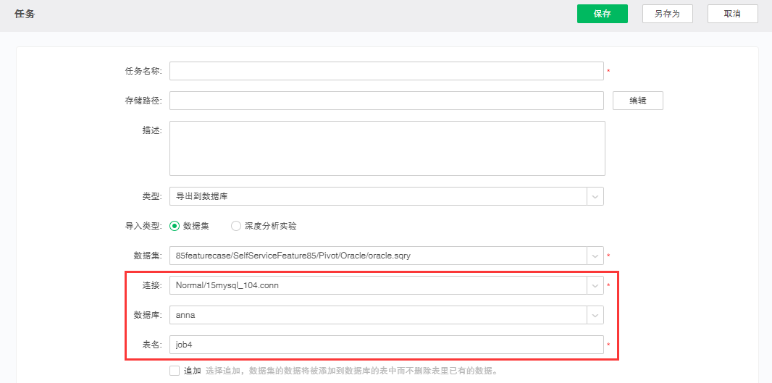Screen dimensions: 772x383
Task: Open 连接 combo box showing Normal/15mysql_104.conn
Action: tap(377, 285)
